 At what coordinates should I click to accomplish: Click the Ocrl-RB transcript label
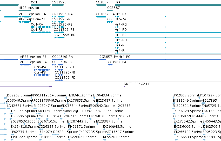click(x=37, y=30)
